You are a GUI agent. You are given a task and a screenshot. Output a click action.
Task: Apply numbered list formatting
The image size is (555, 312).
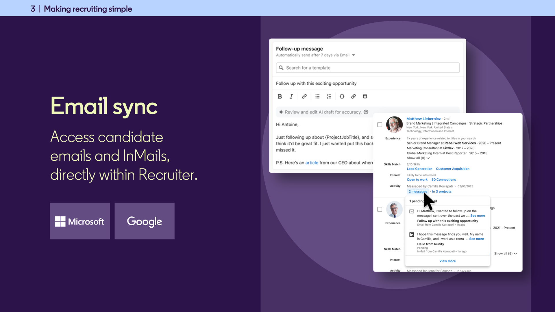(x=329, y=96)
